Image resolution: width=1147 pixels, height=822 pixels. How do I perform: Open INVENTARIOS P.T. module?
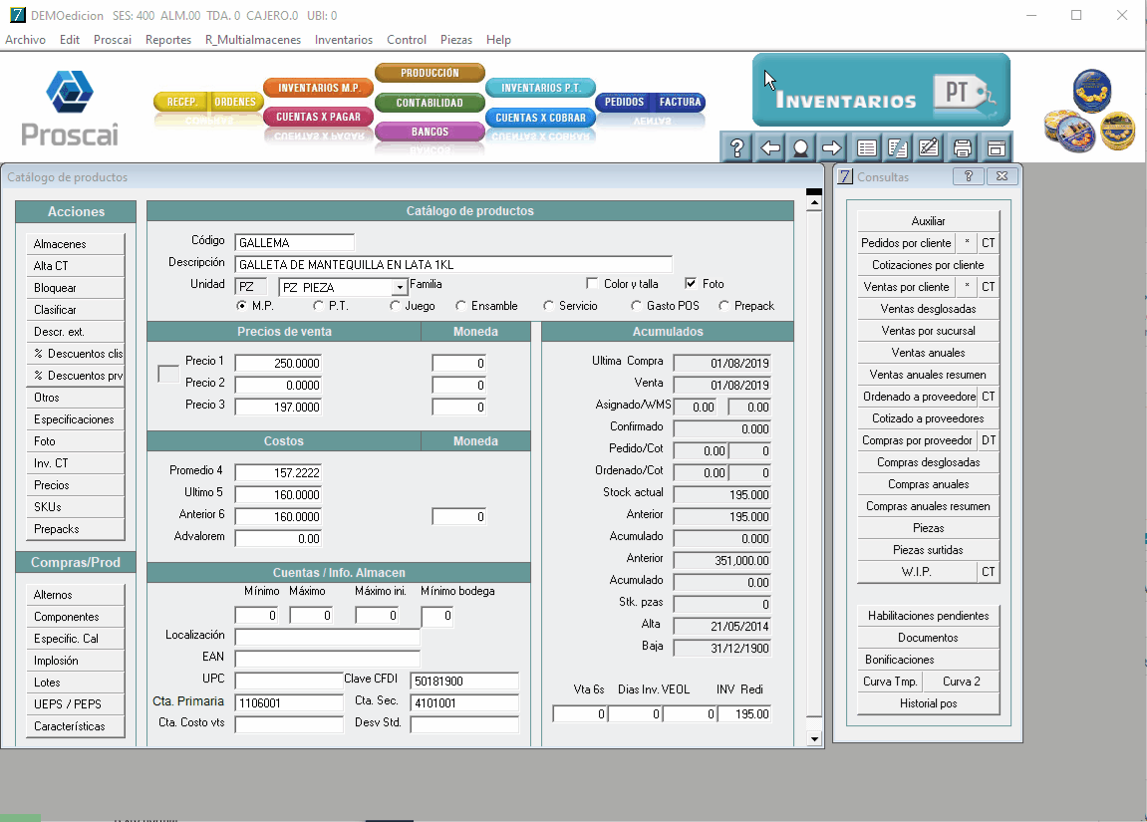540,88
